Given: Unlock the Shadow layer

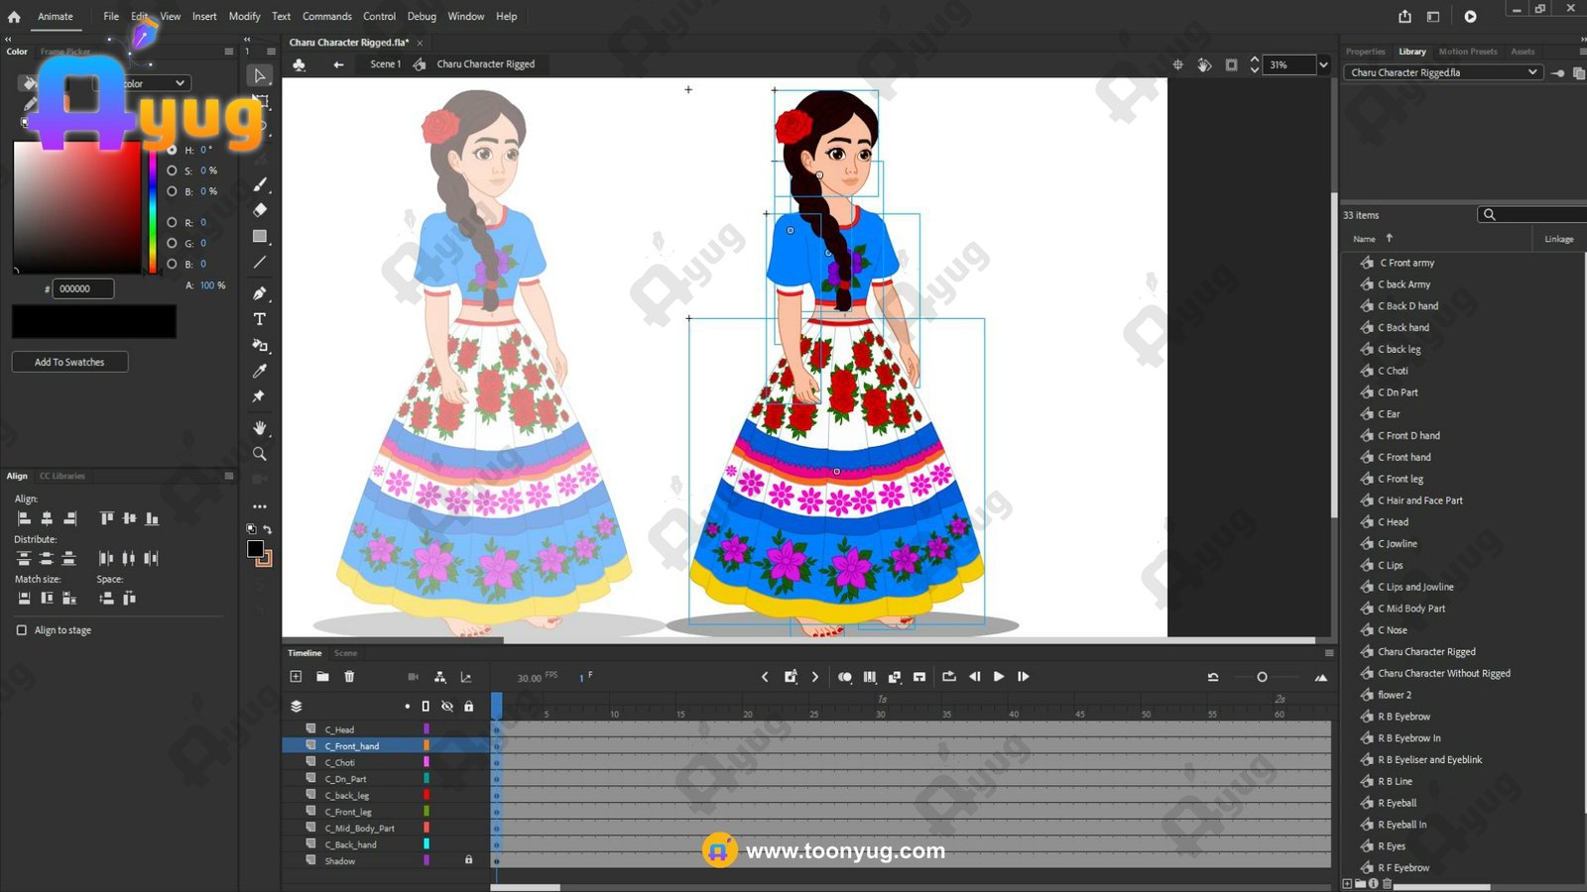Looking at the screenshot, I should coord(469,860).
